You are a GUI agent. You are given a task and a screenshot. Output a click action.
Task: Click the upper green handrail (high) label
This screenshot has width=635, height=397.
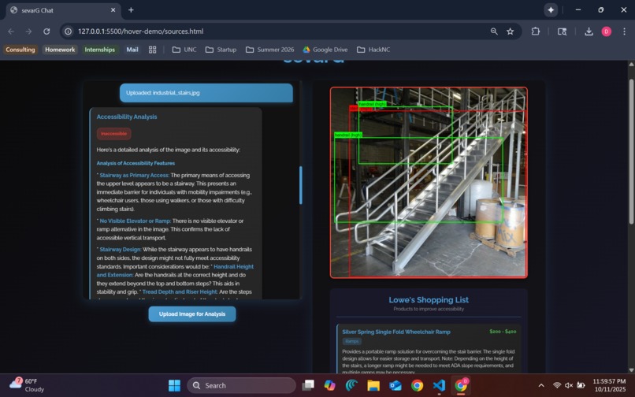click(372, 104)
